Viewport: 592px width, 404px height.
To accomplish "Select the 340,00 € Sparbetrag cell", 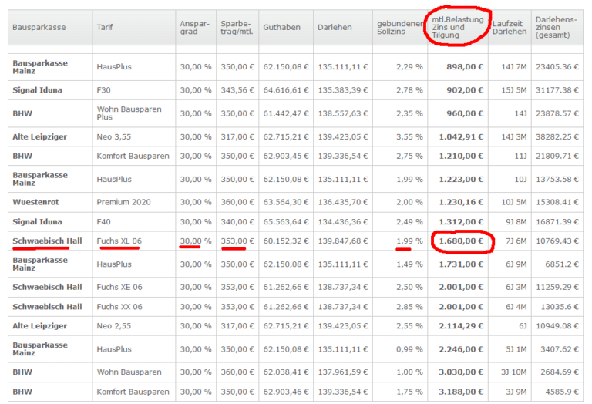I will point(237,221).
